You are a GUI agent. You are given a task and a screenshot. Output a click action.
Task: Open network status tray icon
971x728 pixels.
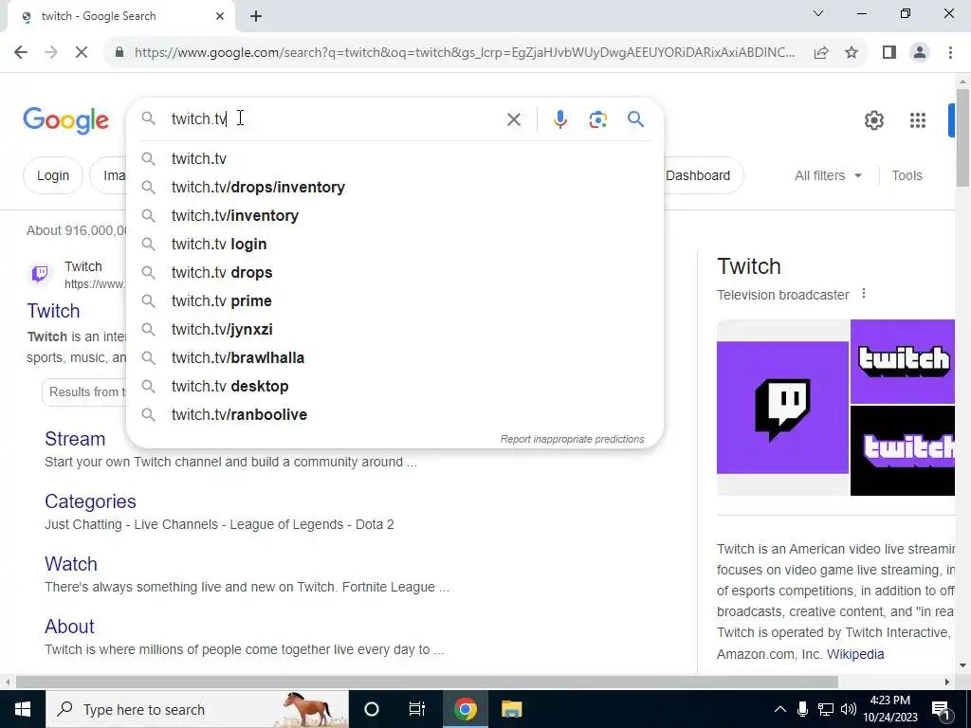tap(826, 709)
